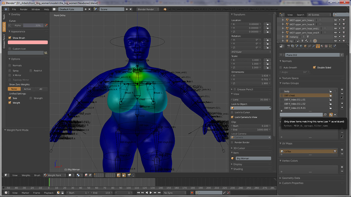Select All for Show Zero Weights

tap(41, 89)
